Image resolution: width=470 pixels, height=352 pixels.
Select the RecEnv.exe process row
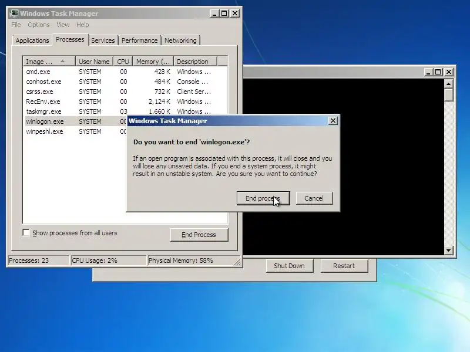pos(125,101)
